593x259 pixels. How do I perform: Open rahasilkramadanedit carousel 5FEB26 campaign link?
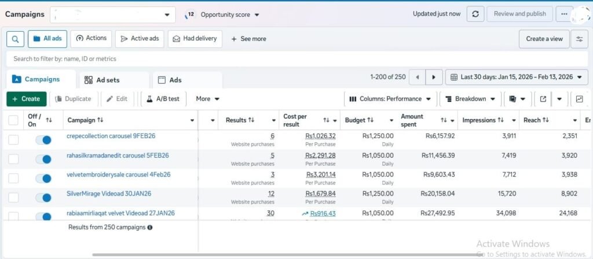point(118,156)
